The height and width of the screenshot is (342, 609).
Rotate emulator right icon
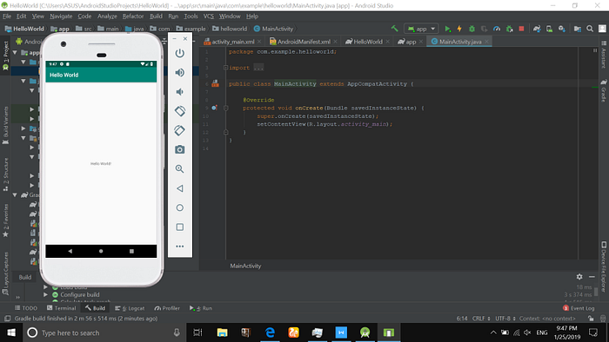[x=179, y=130]
